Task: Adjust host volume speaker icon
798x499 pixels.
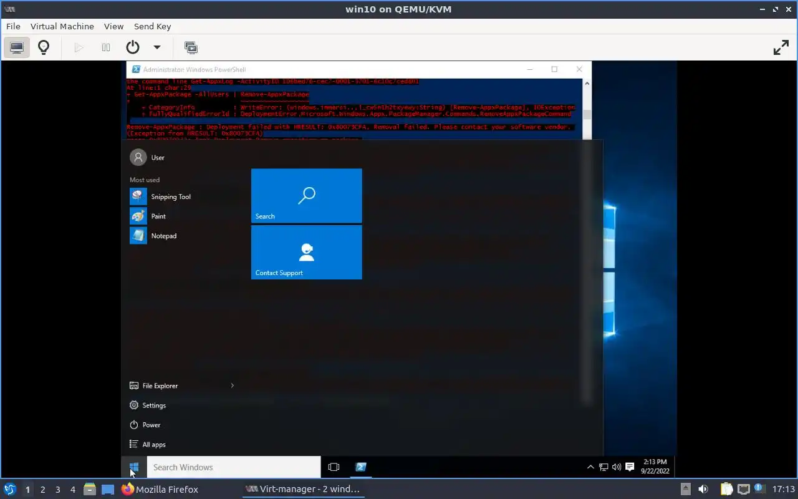Action: [x=703, y=489]
